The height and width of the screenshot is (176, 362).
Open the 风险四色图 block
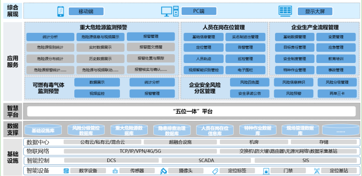pyautogui.click(x=250, y=82)
